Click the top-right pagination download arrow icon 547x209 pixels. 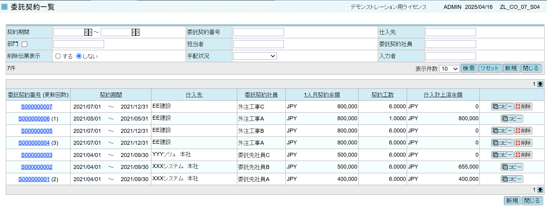click(x=540, y=84)
